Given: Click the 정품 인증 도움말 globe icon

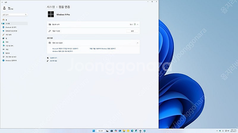Looking at the screenshot, I should click(50, 43).
